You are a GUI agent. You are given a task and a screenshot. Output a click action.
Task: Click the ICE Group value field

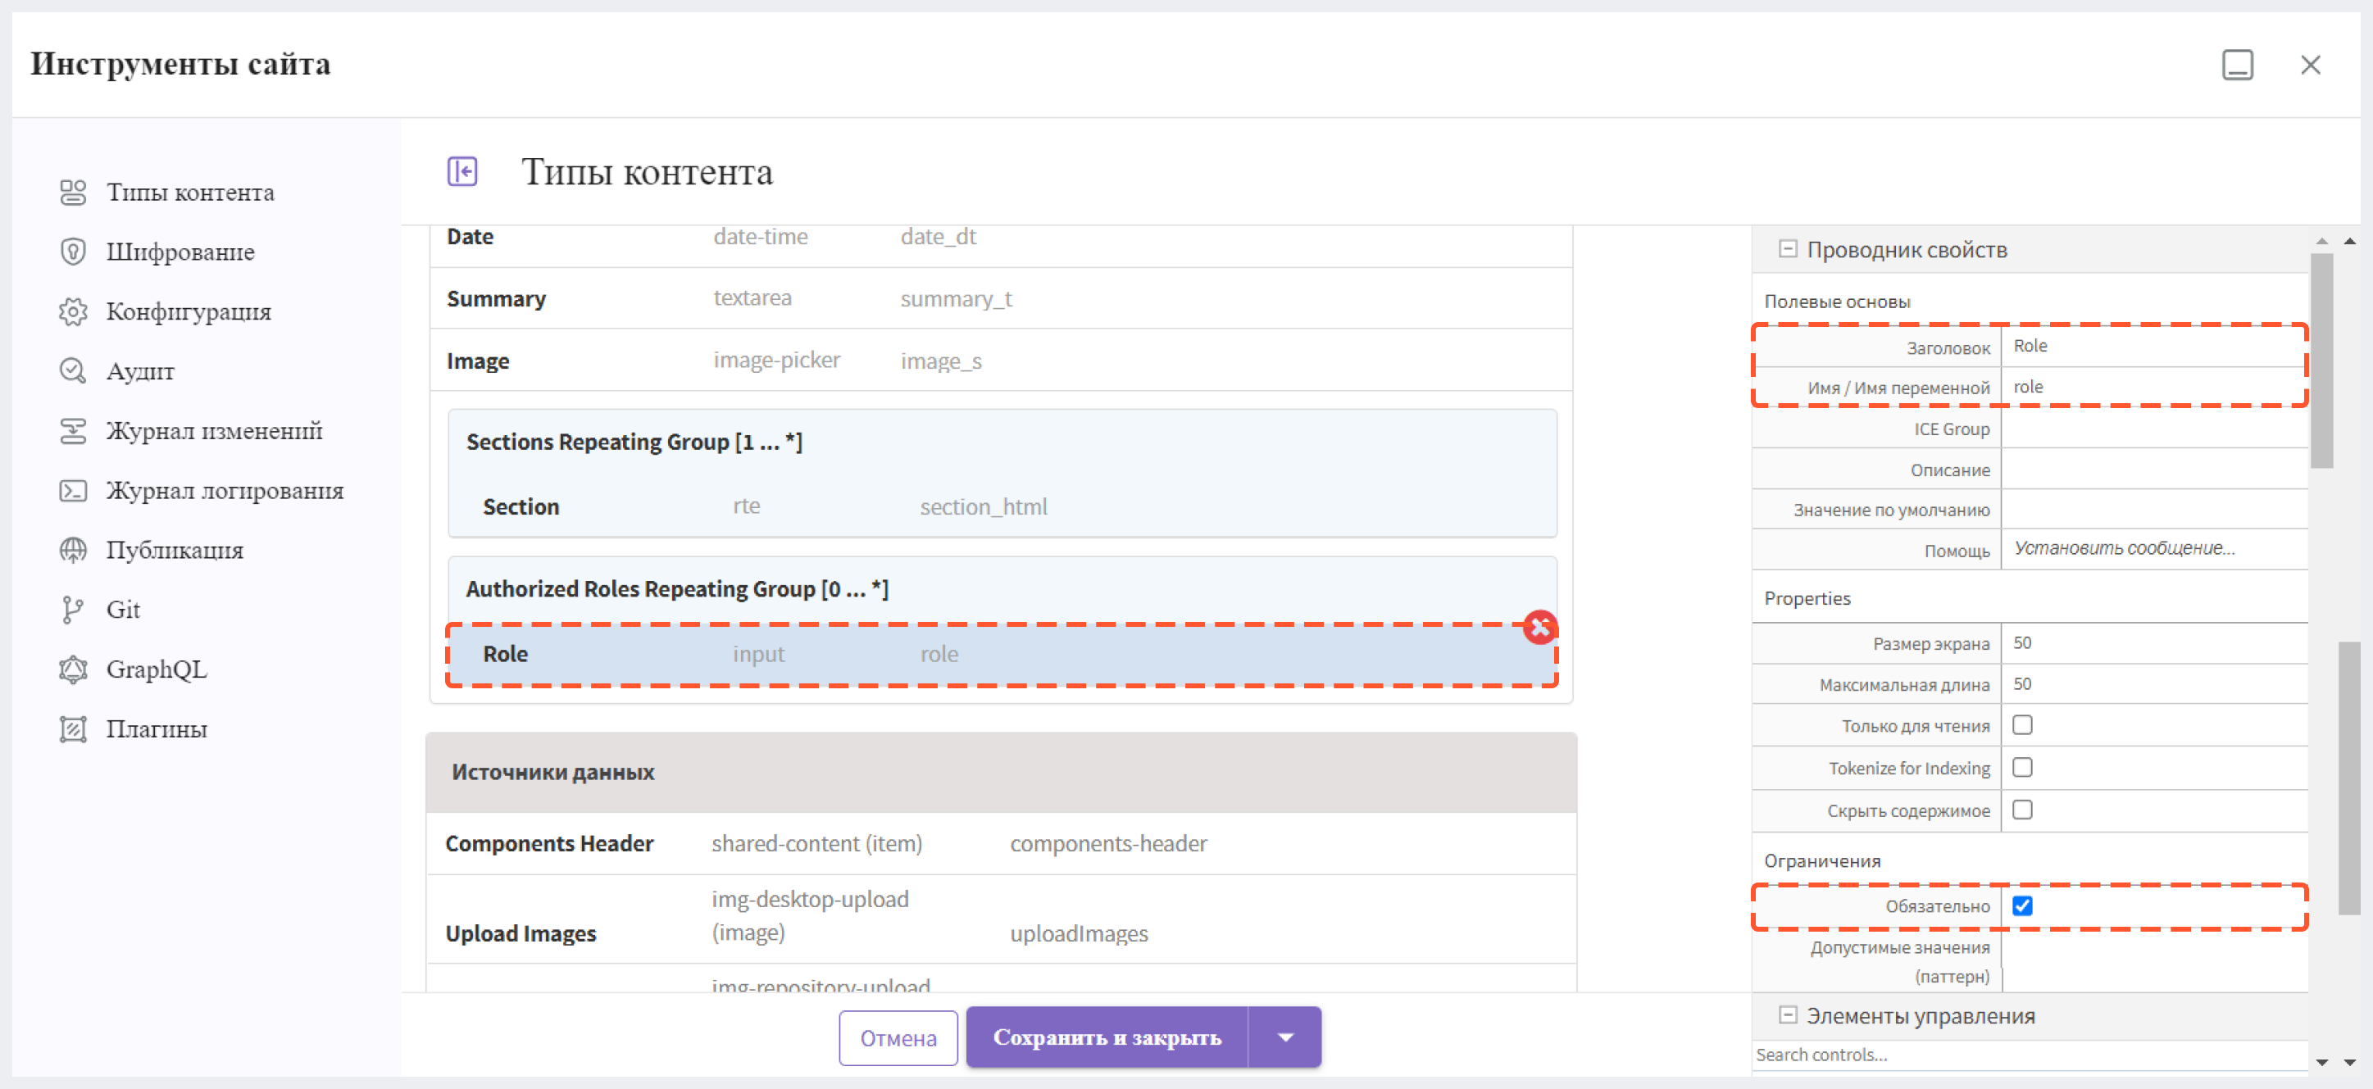click(2155, 429)
